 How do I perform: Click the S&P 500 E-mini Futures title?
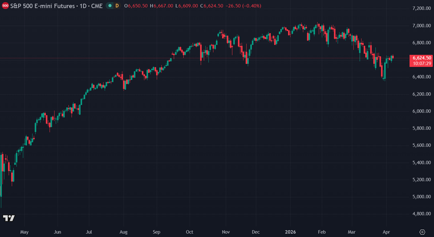click(x=56, y=6)
